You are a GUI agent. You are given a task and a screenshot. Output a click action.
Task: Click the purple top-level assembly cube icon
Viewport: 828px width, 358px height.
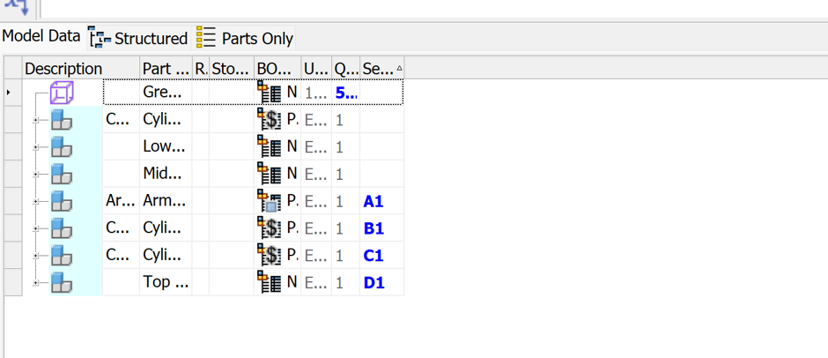62,93
